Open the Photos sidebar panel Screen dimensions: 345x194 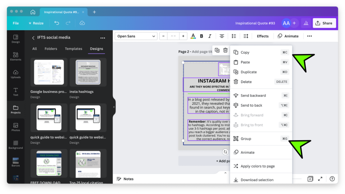pos(15,127)
